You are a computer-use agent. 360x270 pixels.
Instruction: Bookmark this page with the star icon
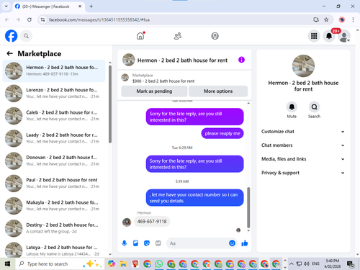tap(326, 19)
